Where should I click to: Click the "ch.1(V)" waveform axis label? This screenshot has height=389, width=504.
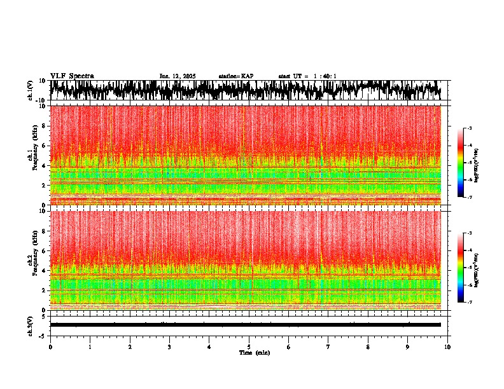click(31, 90)
